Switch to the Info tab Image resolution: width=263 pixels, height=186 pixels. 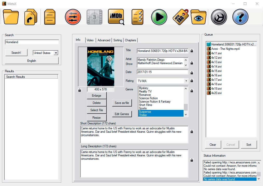click(x=78, y=40)
